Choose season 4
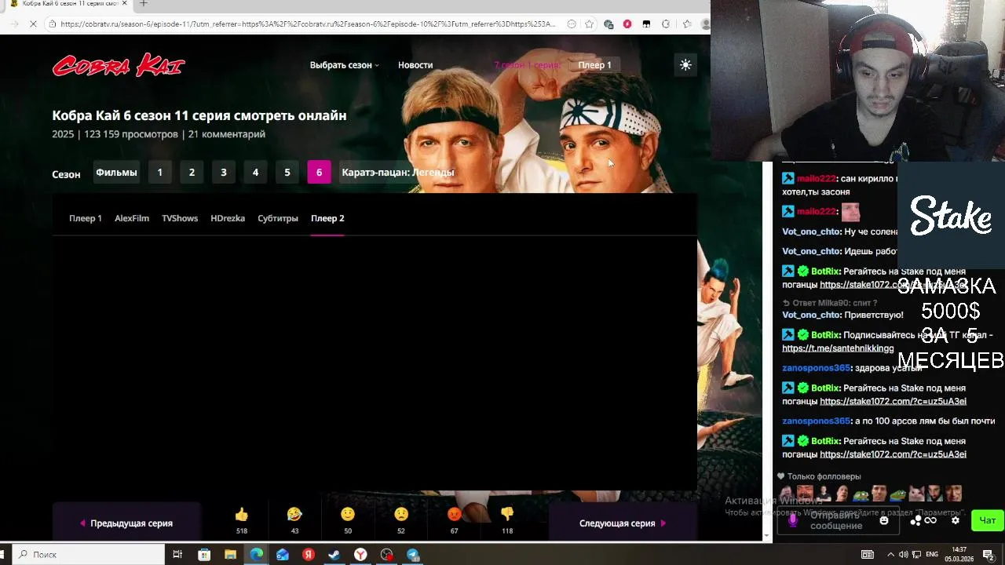The image size is (1005, 565). [x=255, y=173]
